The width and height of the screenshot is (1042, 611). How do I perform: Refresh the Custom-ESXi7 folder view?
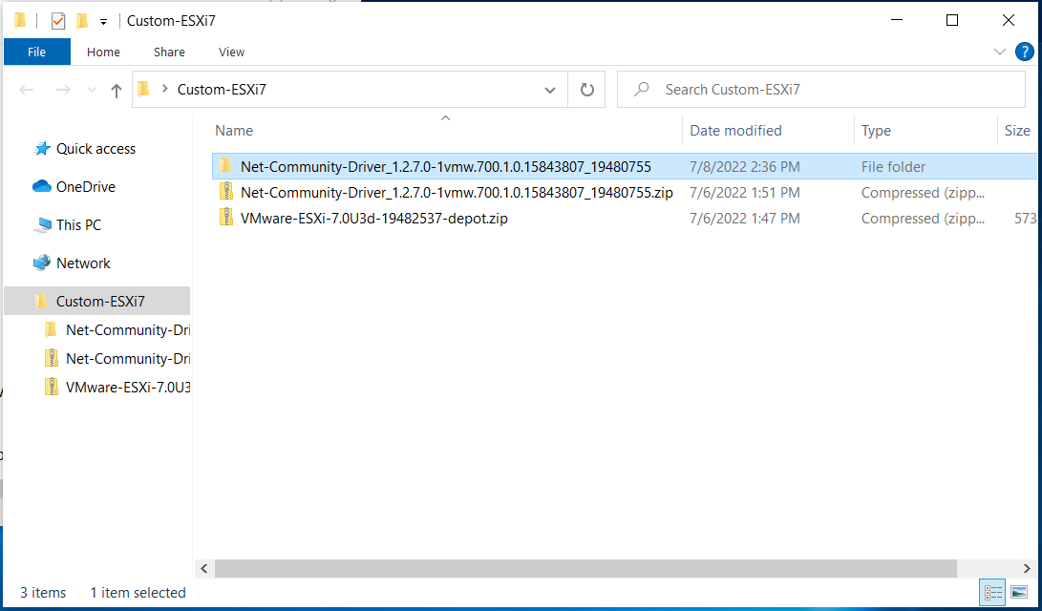click(x=586, y=90)
